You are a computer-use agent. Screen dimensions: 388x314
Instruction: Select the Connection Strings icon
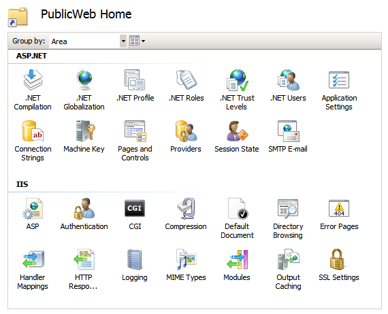pyautogui.click(x=33, y=131)
